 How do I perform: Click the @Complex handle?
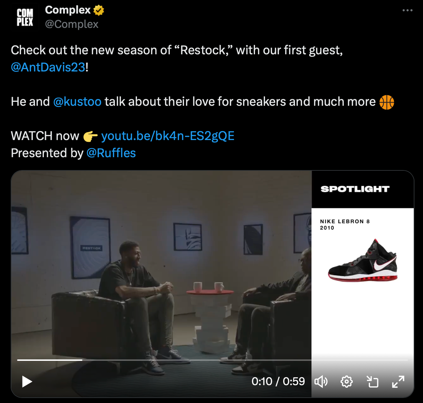72,24
